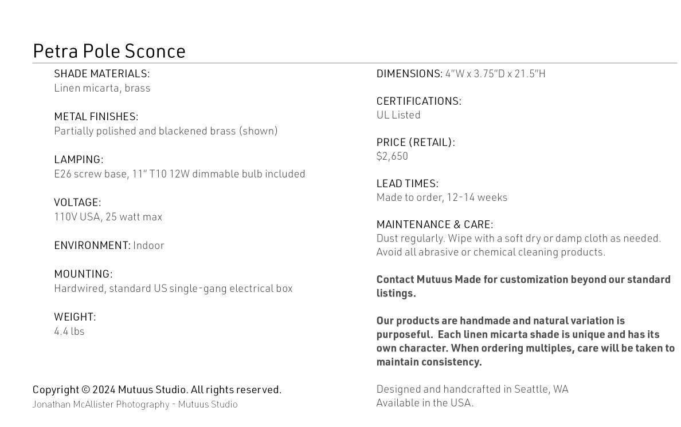Click the METAL FINISHES label
This screenshot has width=681, height=427.
coord(96,117)
